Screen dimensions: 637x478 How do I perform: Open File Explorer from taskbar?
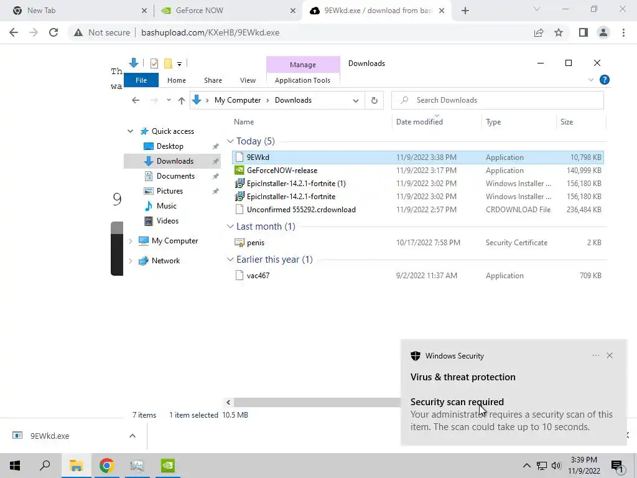(x=76, y=466)
